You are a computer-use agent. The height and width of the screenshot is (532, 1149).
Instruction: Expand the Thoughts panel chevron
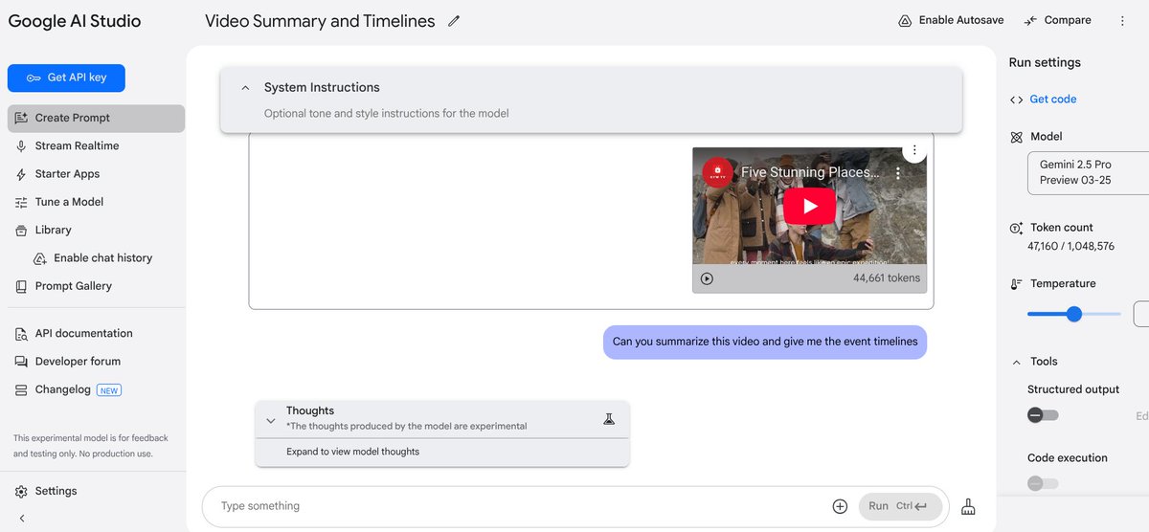coord(271,419)
